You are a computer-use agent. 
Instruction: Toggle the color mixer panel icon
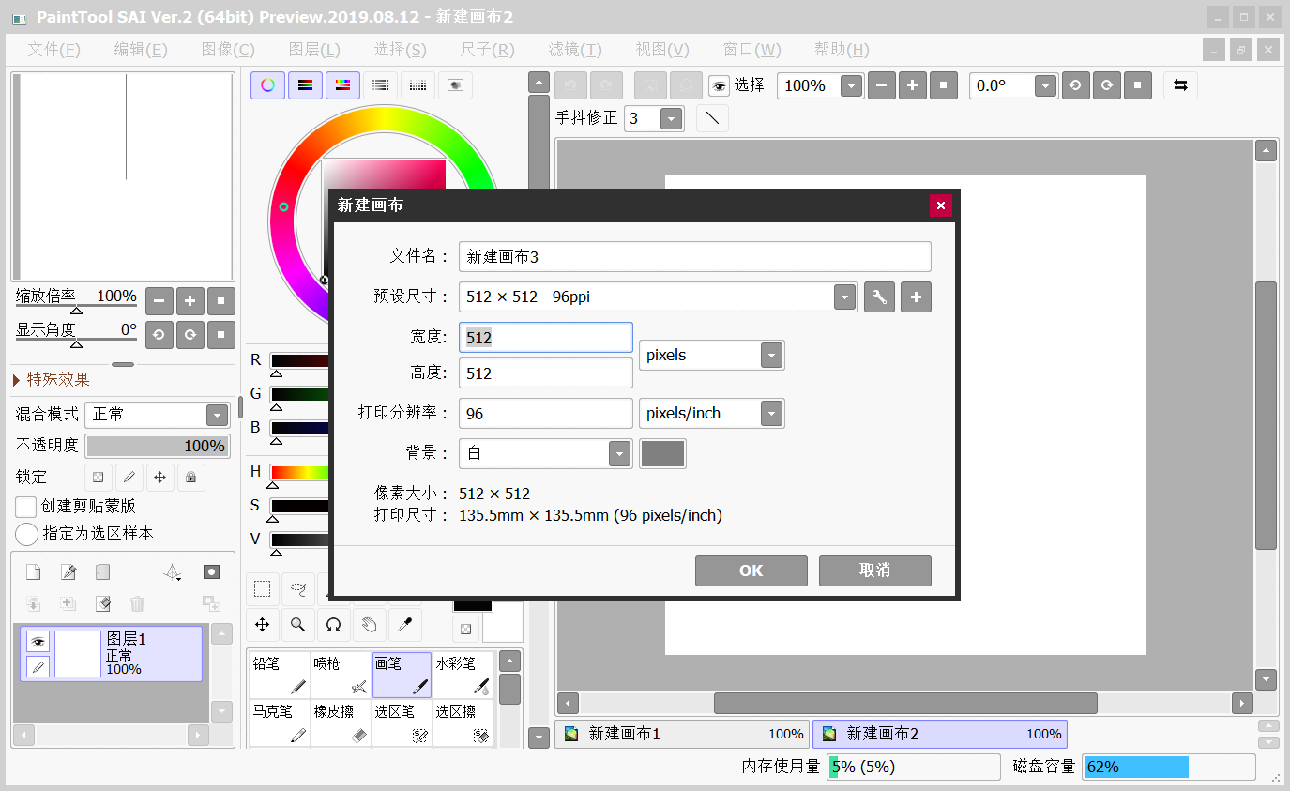tap(380, 85)
